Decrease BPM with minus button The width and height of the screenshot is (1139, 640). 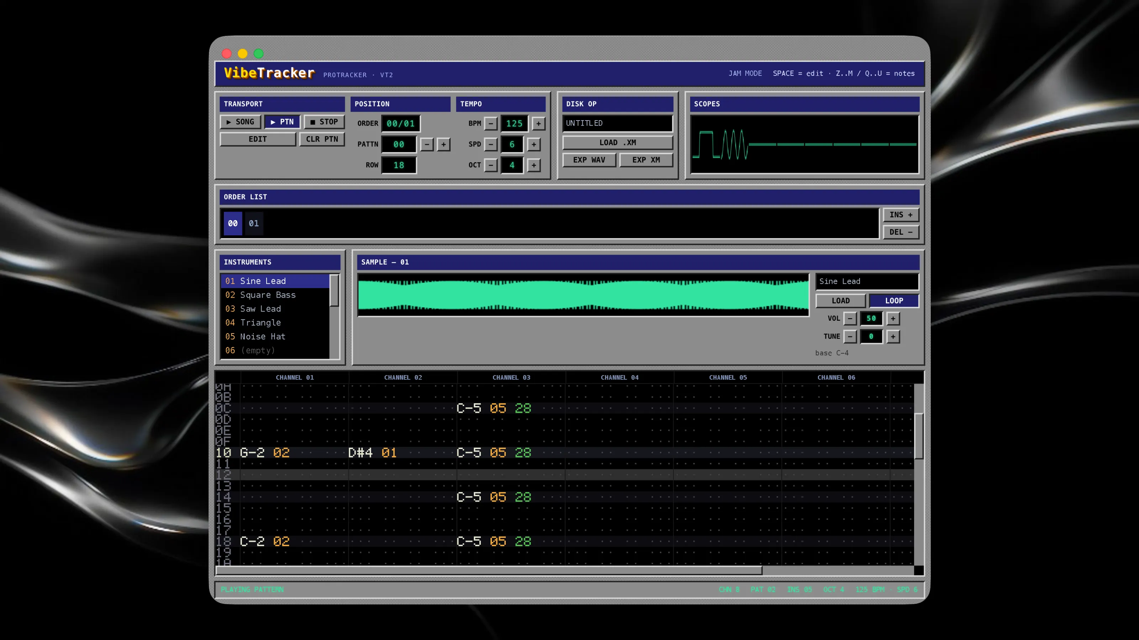pyautogui.click(x=491, y=124)
